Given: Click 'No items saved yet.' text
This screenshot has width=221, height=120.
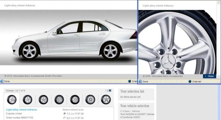Looking at the screenshot, I should 131,97.
